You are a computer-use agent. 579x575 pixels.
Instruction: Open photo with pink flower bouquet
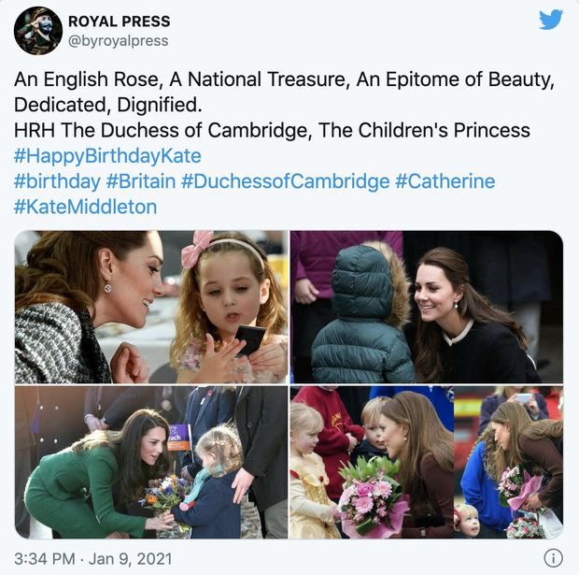pos(427,462)
